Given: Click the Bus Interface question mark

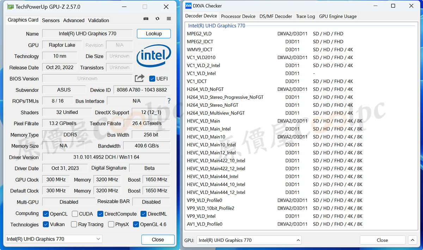Looking at the screenshot, I should [169, 101].
